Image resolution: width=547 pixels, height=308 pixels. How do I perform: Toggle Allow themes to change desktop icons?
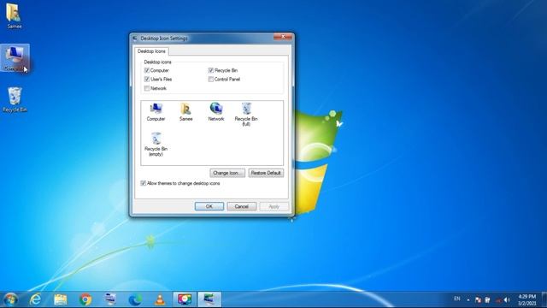(x=143, y=183)
